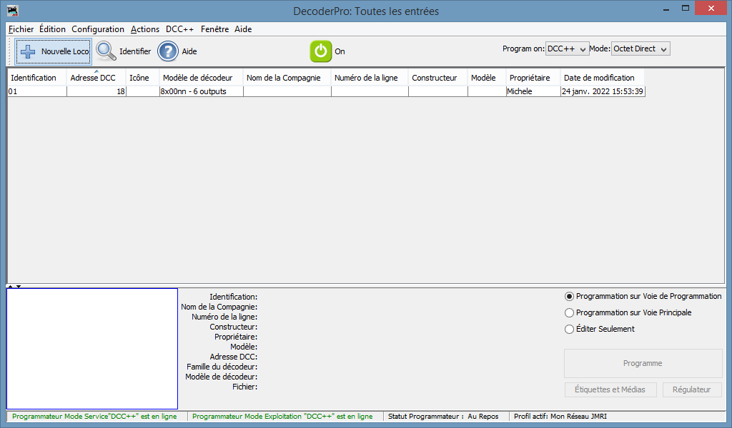
Task: Click the Nom de la Compagnie header
Action: pos(287,78)
